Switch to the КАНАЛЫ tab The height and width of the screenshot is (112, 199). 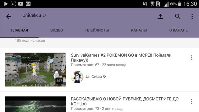click(139, 30)
